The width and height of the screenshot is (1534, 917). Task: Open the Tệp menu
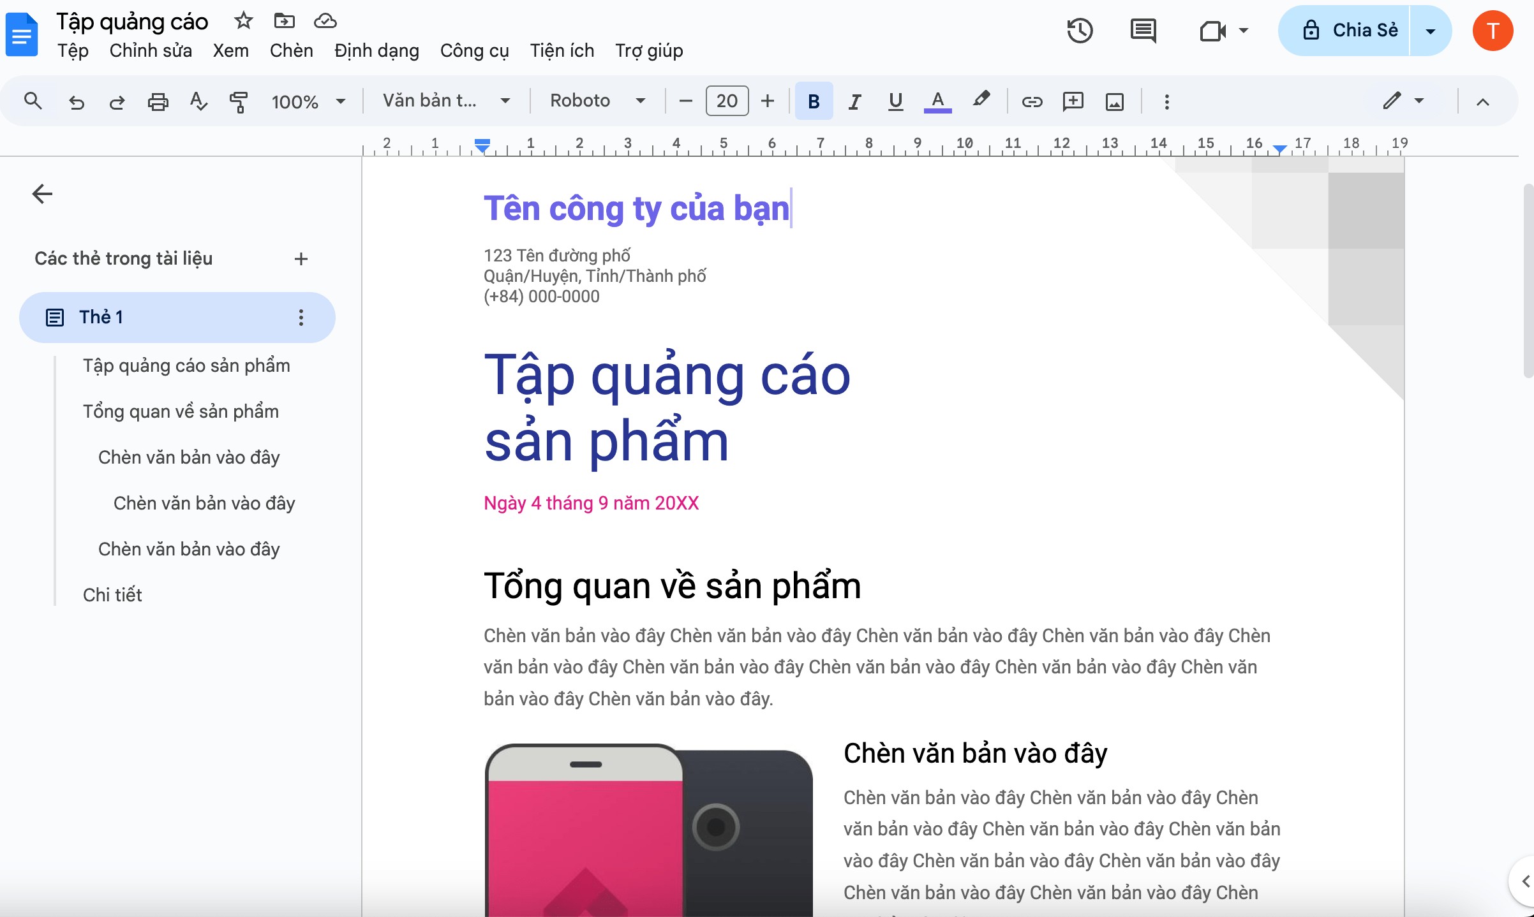pyautogui.click(x=73, y=50)
